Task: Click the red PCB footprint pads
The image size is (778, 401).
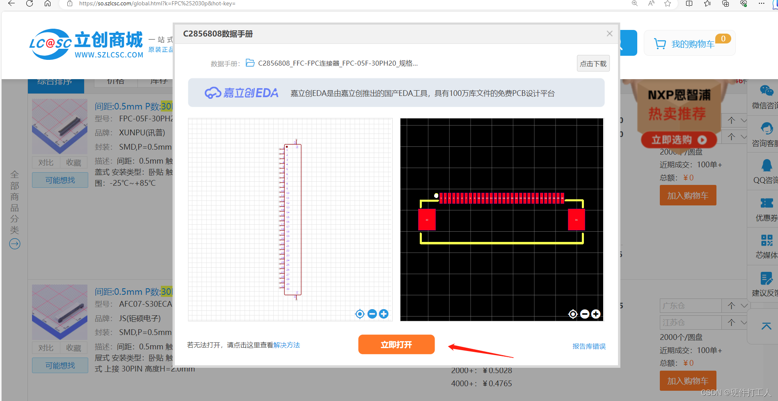Action: pyautogui.click(x=502, y=198)
